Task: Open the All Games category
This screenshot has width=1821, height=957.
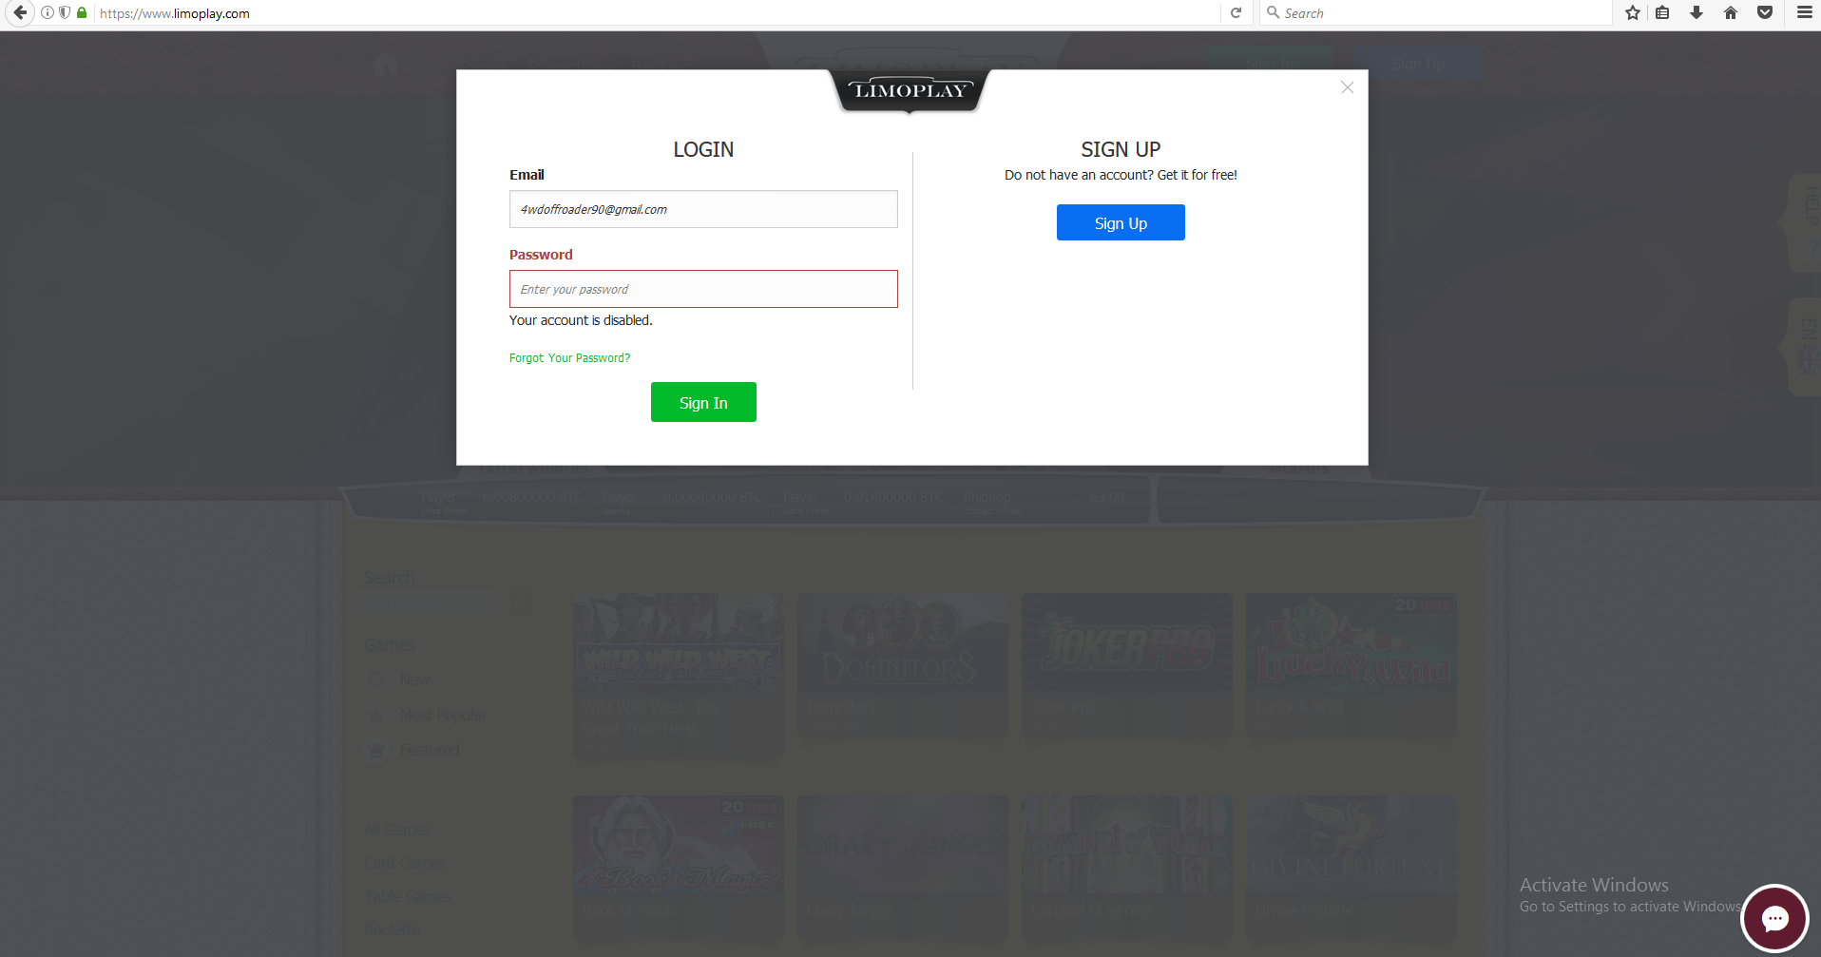Action: [397, 830]
